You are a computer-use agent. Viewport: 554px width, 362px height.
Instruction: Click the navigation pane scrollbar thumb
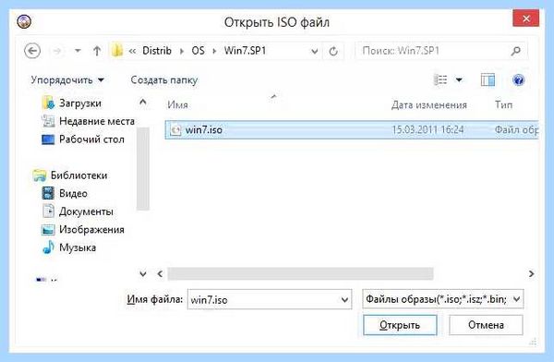[143, 169]
